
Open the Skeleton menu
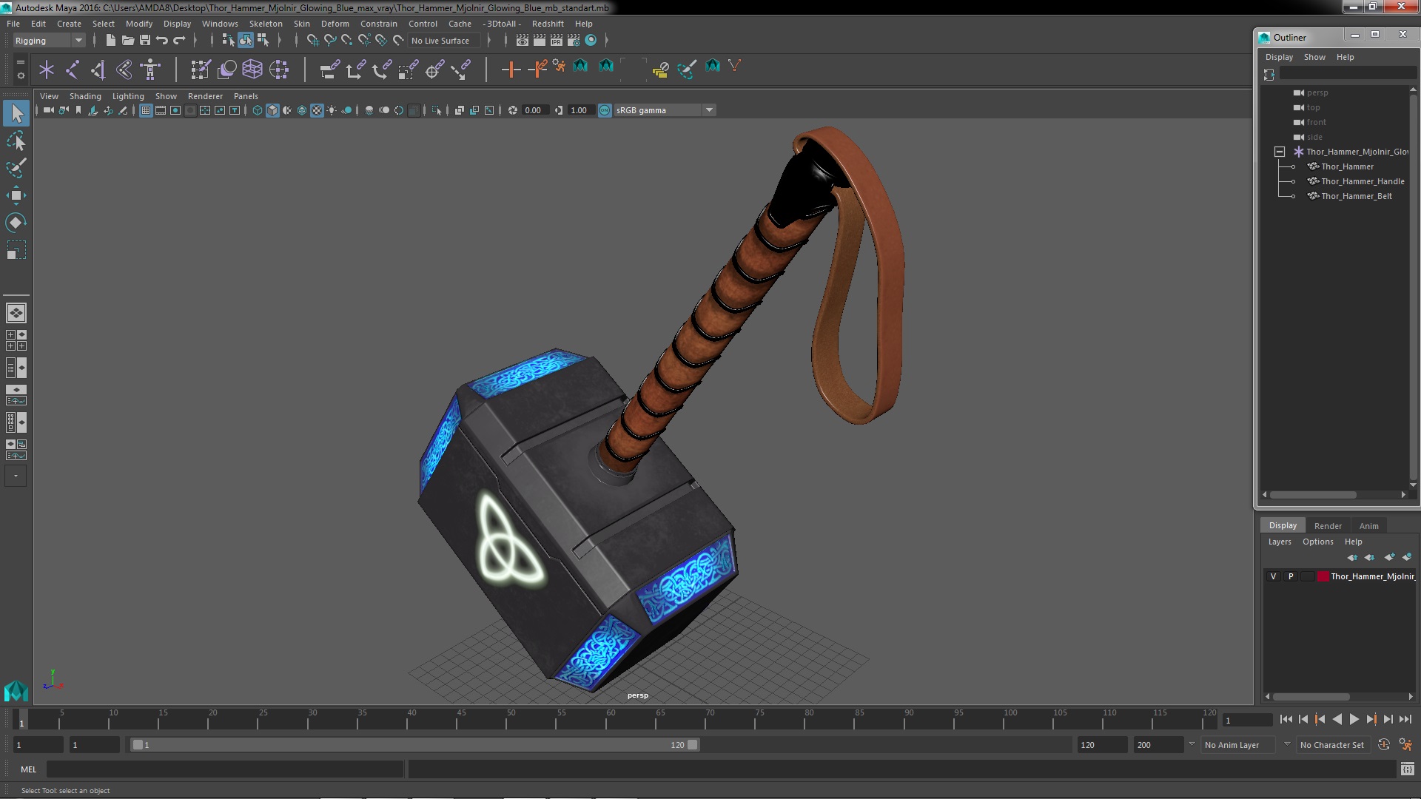266,24
